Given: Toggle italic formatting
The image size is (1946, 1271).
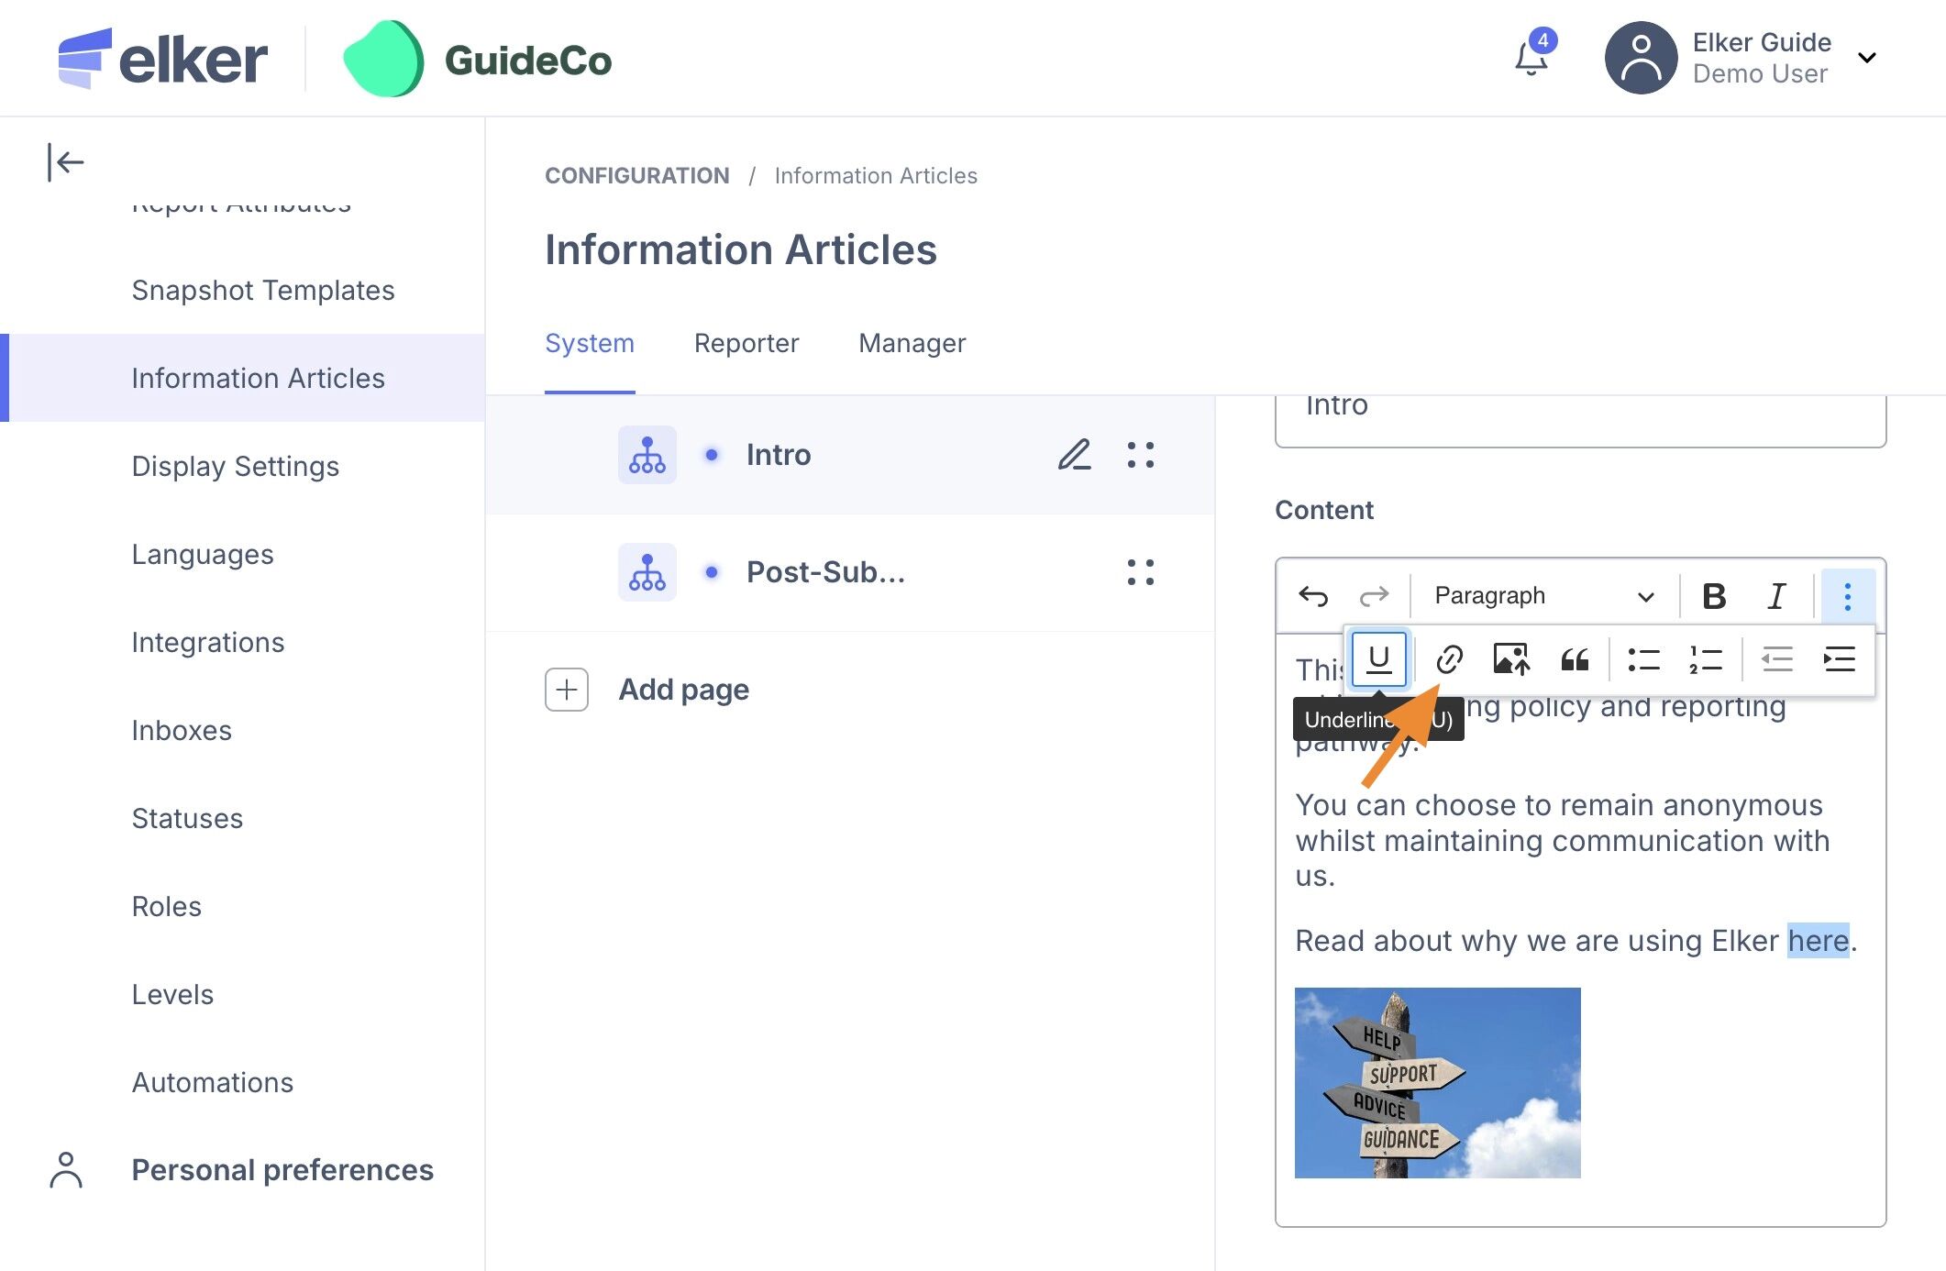Looking at the screenshot, I should point(1776,596).
